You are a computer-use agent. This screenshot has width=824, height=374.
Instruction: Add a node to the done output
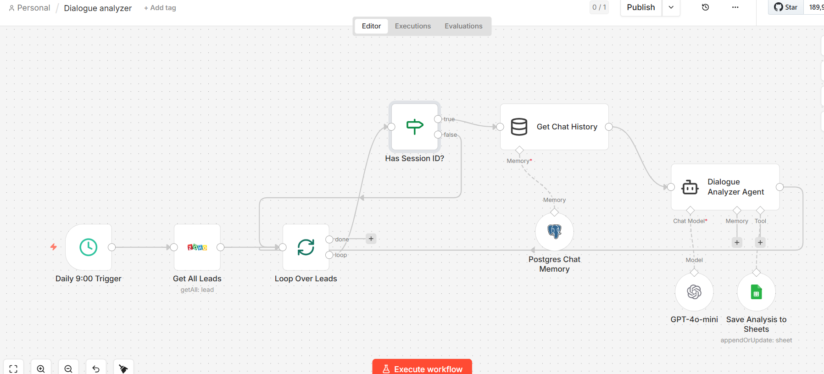(371, 239)
